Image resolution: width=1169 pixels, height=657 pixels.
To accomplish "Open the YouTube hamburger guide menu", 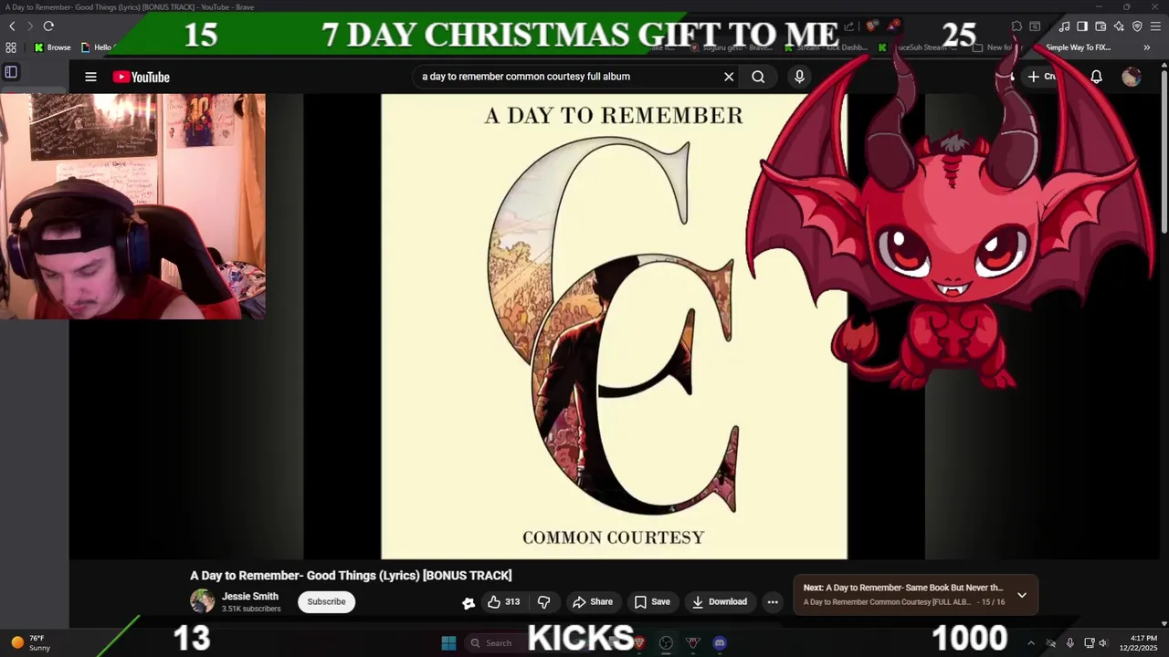I will click(90, 77).
